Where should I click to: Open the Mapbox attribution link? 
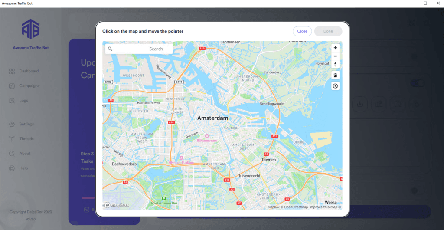point(274,207)
